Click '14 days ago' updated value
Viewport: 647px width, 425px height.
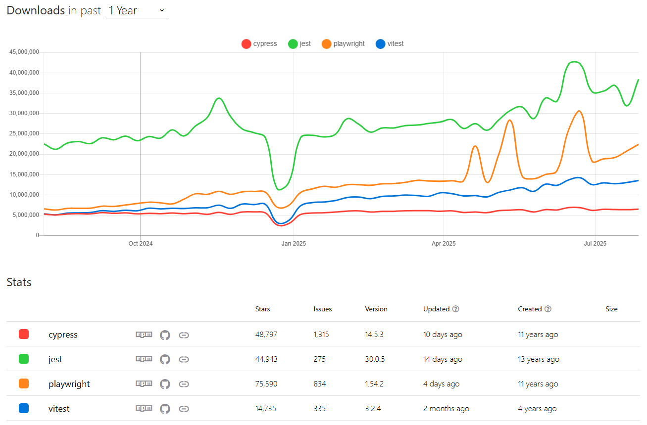443,359
